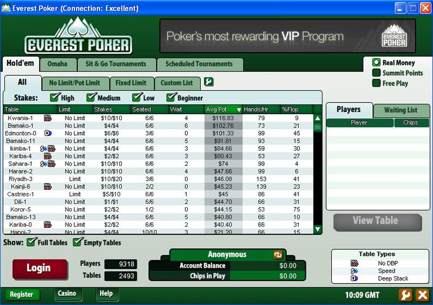
Task: Sort players by the Chips column header
Action: [x=411, y=123]
